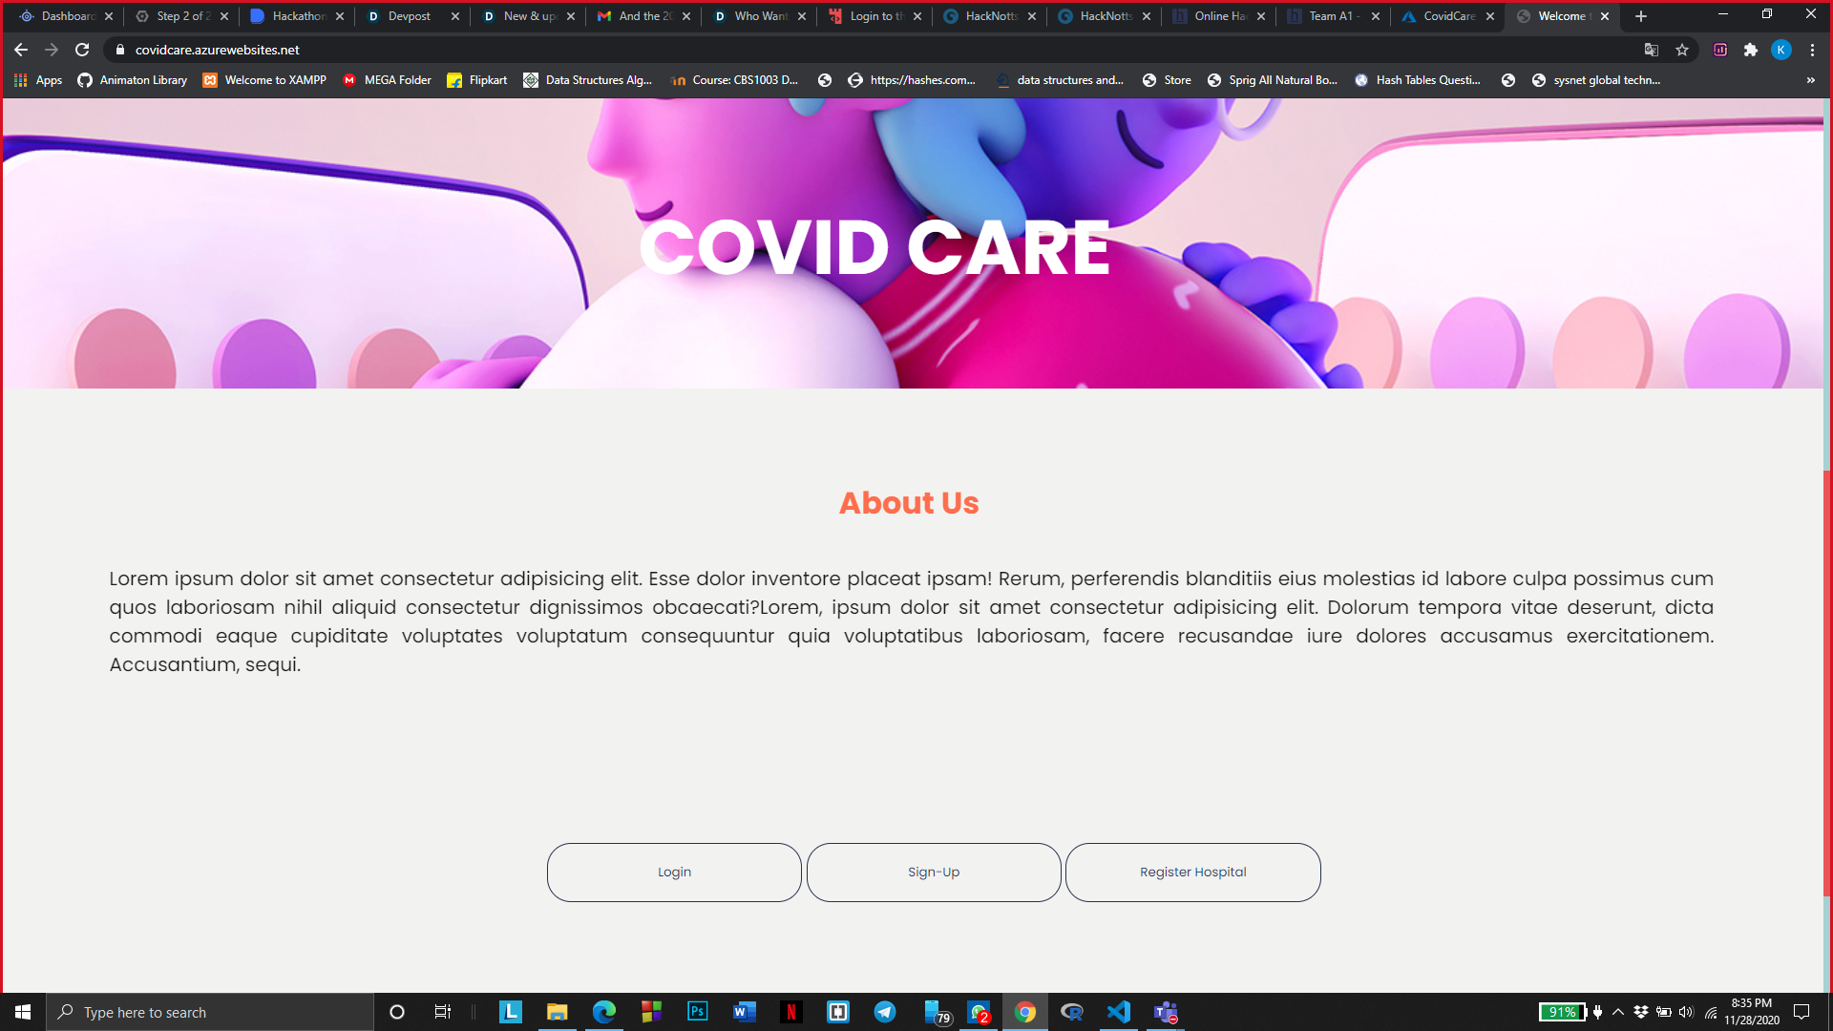The image size is (1833, 1031).
Task: Show hidden system tray icons
Action: [x=1618, y=1012]
